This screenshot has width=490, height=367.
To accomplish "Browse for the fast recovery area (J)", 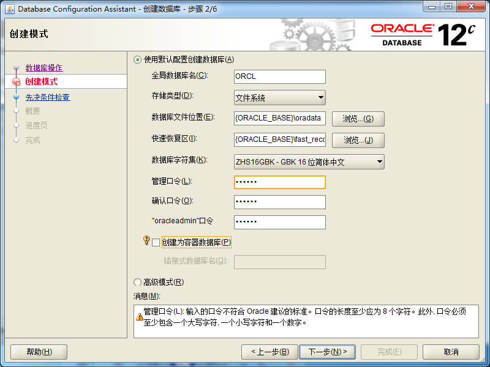I will 358,140.
